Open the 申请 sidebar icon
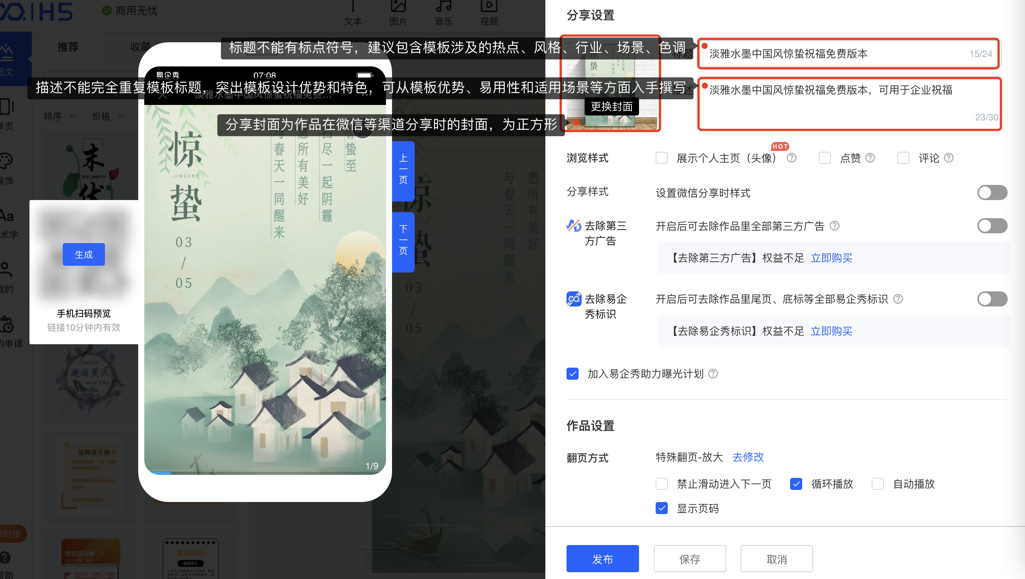This screenshot has height=579, width=1025. tap(7, 324)
